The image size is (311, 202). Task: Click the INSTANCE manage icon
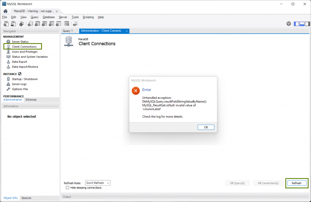(20, 74)
